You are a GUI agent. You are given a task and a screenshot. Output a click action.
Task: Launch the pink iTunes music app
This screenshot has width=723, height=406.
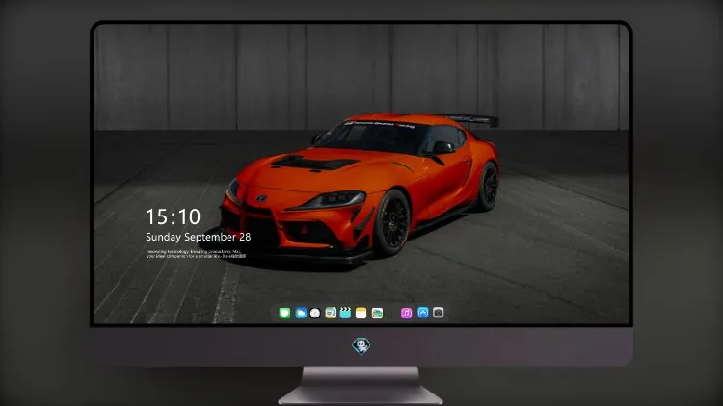(x=406, y=313)
